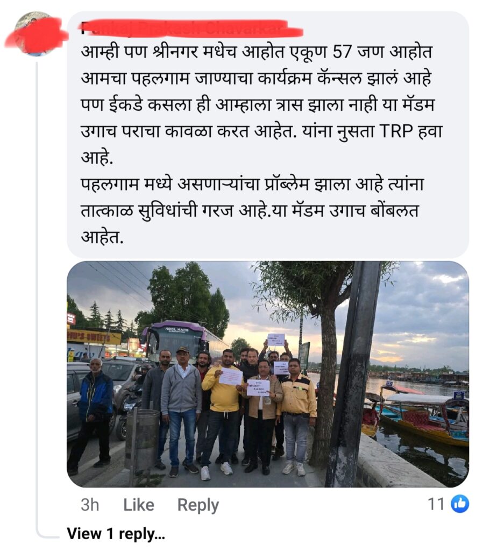
Task: Reply to this comment
Action: pos(198,505)
